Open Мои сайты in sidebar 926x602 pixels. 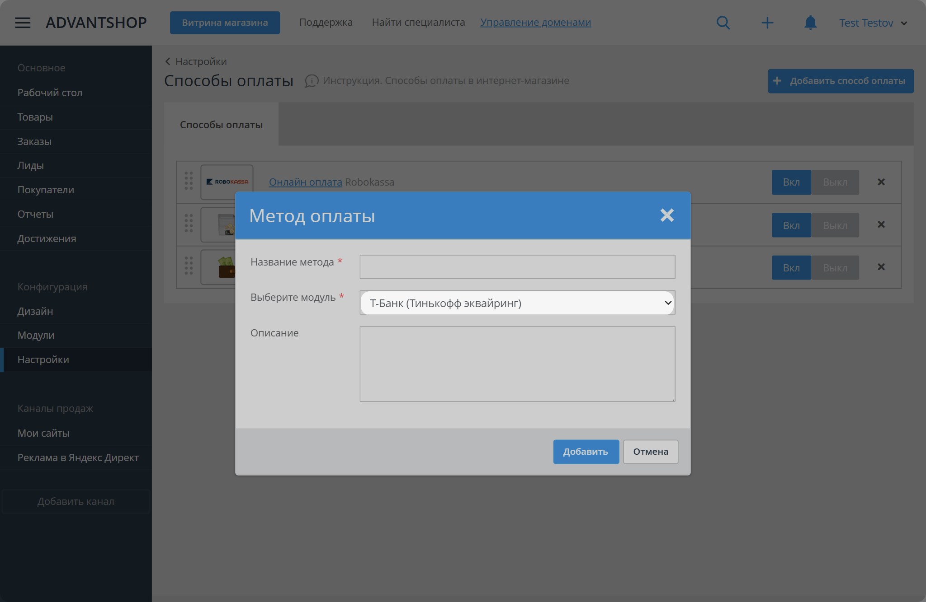[x=76, y=433]
